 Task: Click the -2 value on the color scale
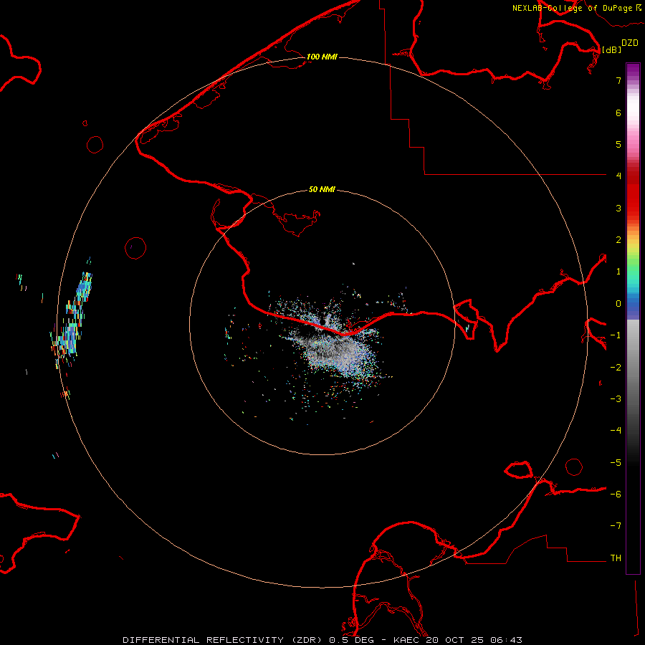[x=616, y=368]
